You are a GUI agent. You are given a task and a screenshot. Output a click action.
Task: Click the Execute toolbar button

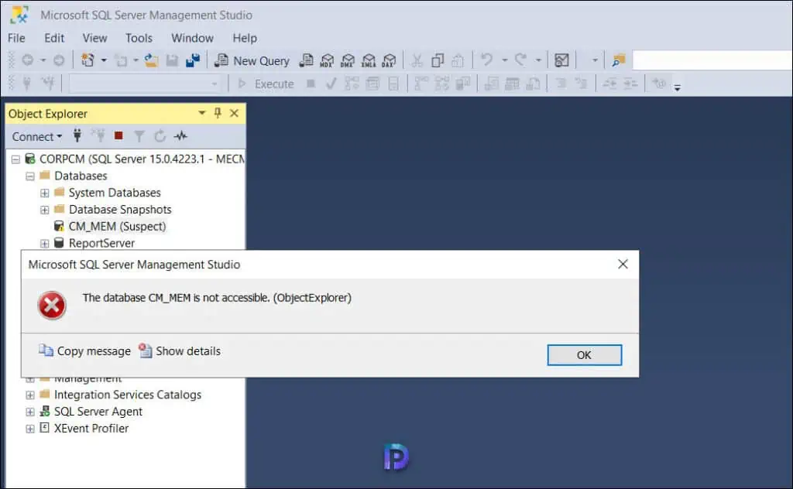point(266,84)
